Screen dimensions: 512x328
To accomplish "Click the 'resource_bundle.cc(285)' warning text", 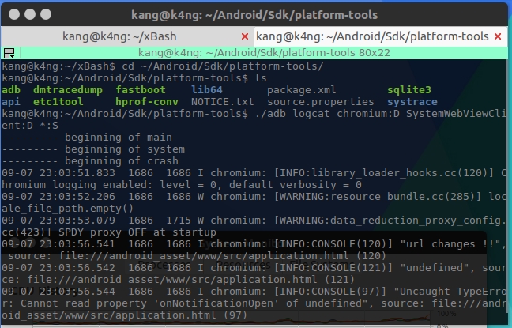I will pyautogui.click(x=403, y=196).
